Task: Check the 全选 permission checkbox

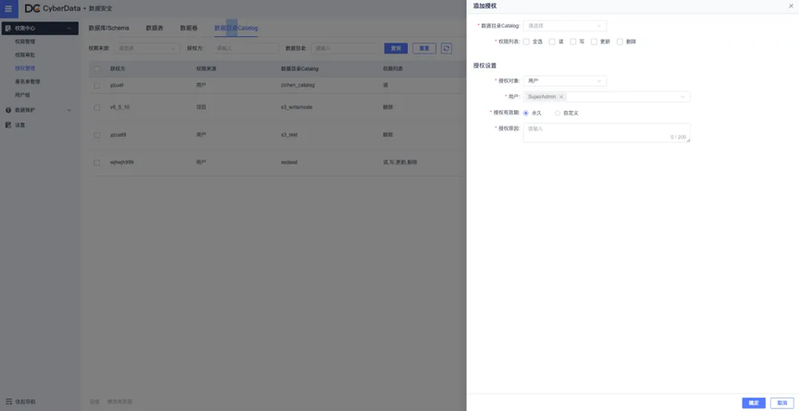Action: [526, 42]
